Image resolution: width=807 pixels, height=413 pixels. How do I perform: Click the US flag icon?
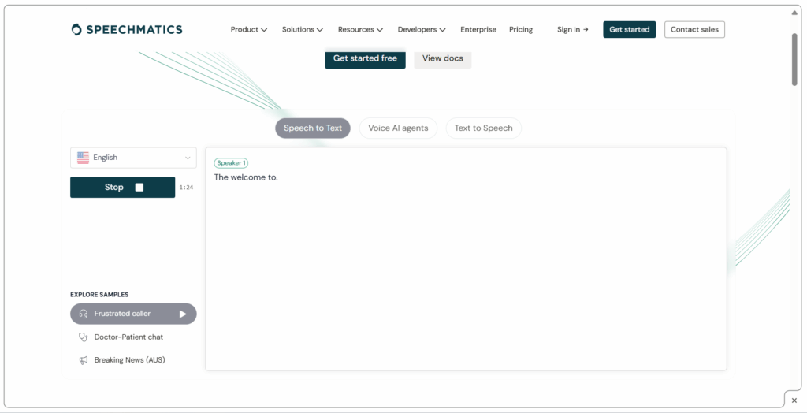(83, 158)
